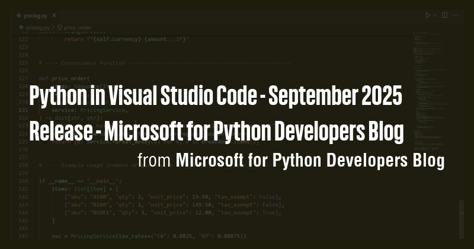The image size is (474, 249).
Task: Close the pricing.py editor tab
Action: (54, 15)
